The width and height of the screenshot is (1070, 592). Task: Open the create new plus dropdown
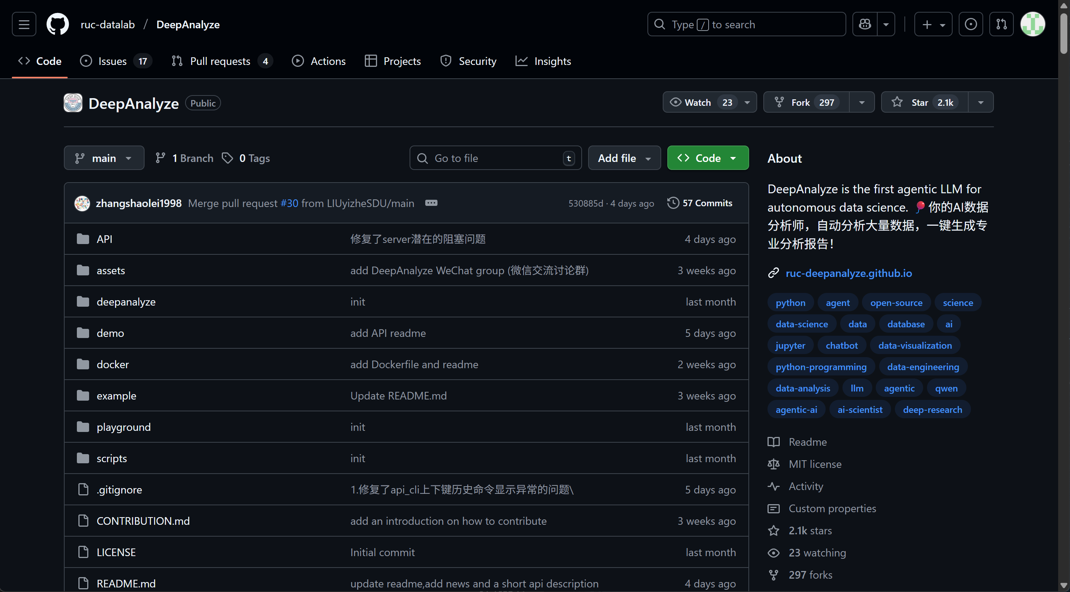(x=933, y=24)
